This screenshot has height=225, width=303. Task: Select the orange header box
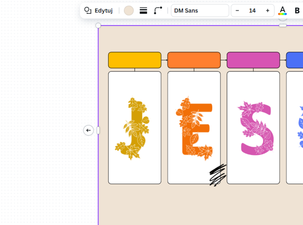(x=194, y=60)
